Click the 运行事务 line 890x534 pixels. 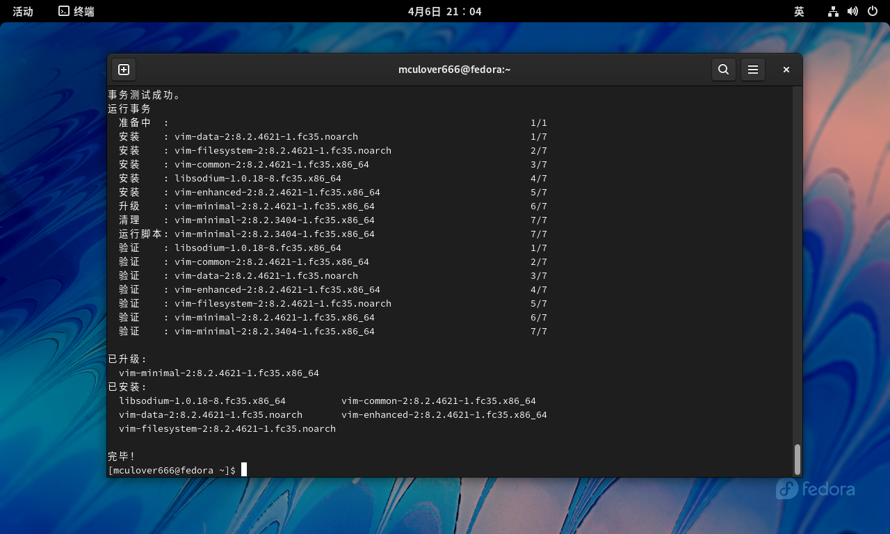pyautogui.click(x=129, y=108)
